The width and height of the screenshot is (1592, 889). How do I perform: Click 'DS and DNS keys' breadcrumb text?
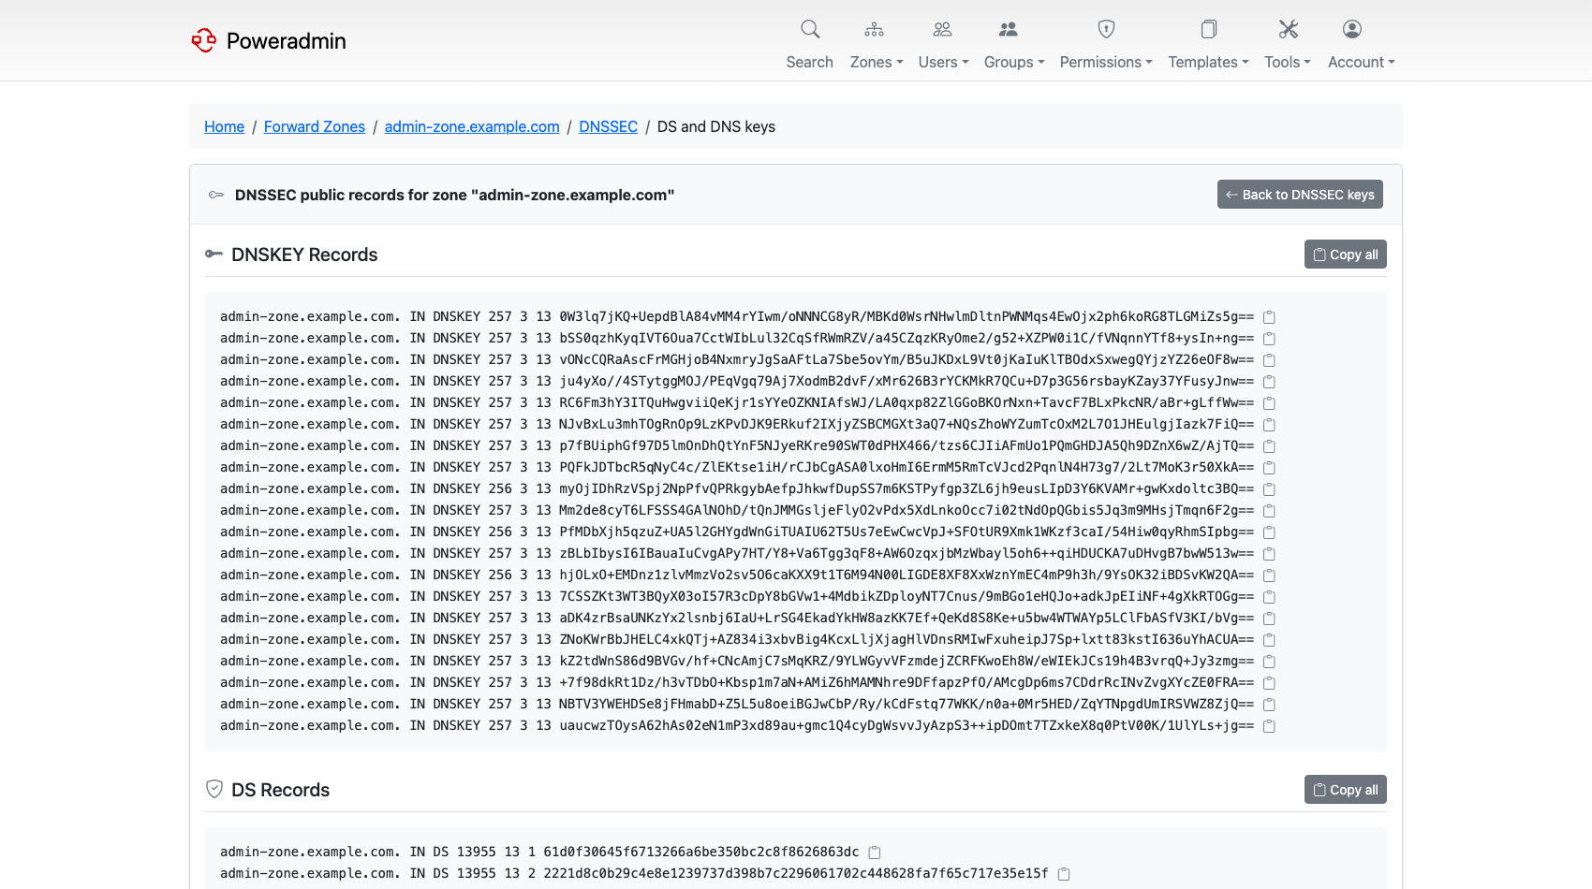coord(716,126)
